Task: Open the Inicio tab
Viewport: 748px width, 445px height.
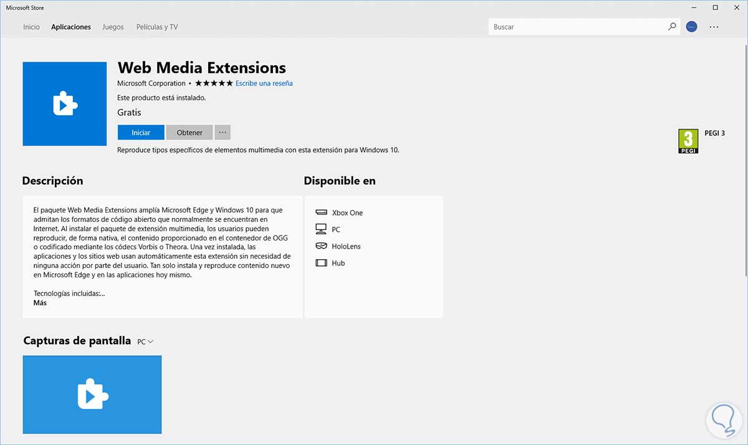Action: [x=31, y=27]
